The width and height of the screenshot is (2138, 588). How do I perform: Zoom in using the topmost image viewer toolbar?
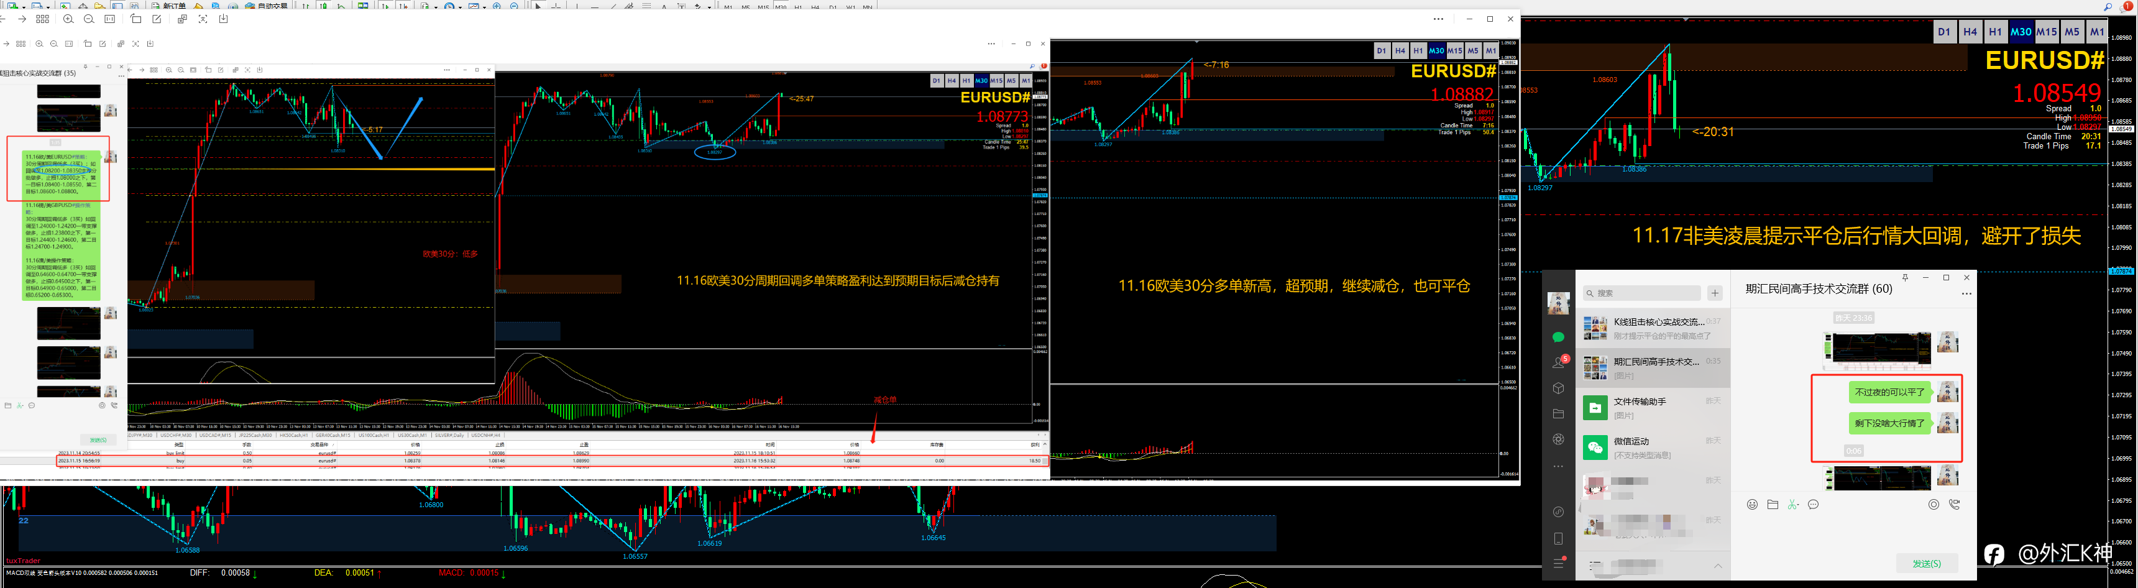click(x=68, y=19)
